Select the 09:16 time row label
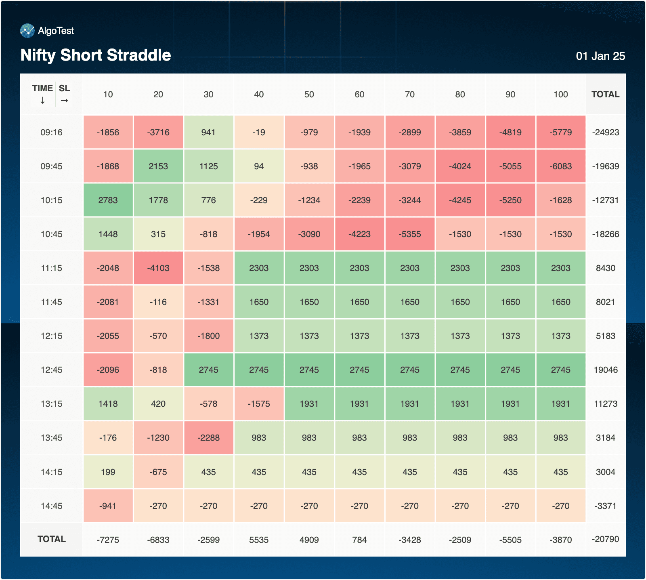This screenshot has width=646, height=580. (51, 132)
